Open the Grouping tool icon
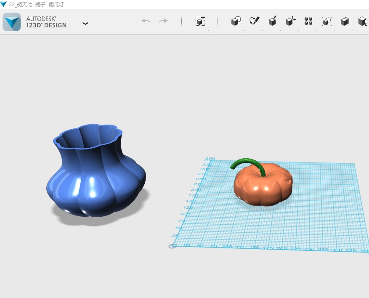The height and width of the screenshot is (298, 369). (327, 21)
